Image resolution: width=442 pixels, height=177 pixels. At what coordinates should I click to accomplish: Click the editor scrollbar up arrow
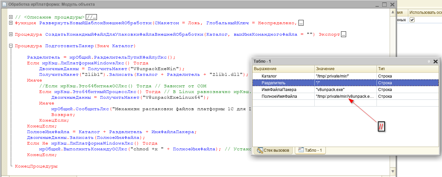[392, 12]
